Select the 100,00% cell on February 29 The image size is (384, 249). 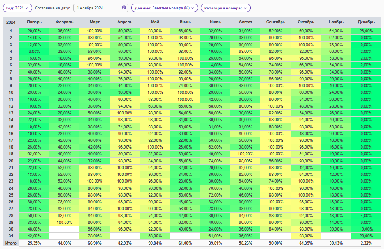pyautogui.click(x=64, y=223)
